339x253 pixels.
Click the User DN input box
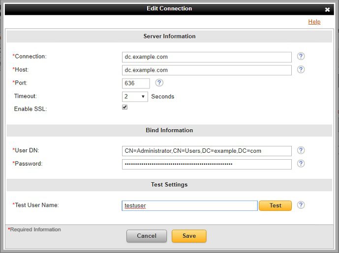207,151
